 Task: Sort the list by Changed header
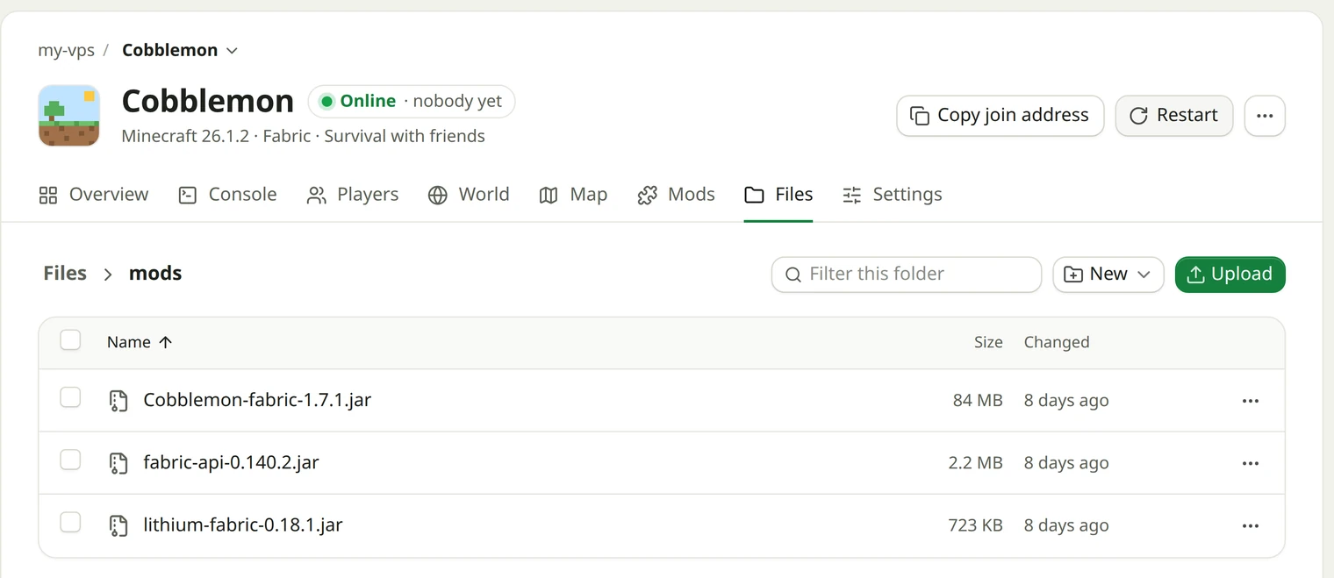click(1057, 342)
